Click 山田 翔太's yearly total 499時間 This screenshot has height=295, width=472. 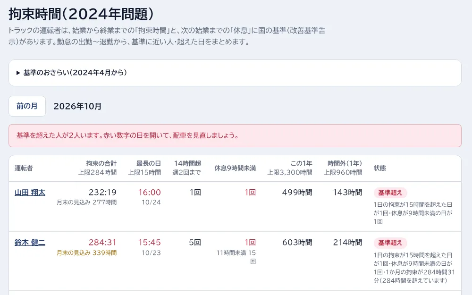(x=297, y=193)
